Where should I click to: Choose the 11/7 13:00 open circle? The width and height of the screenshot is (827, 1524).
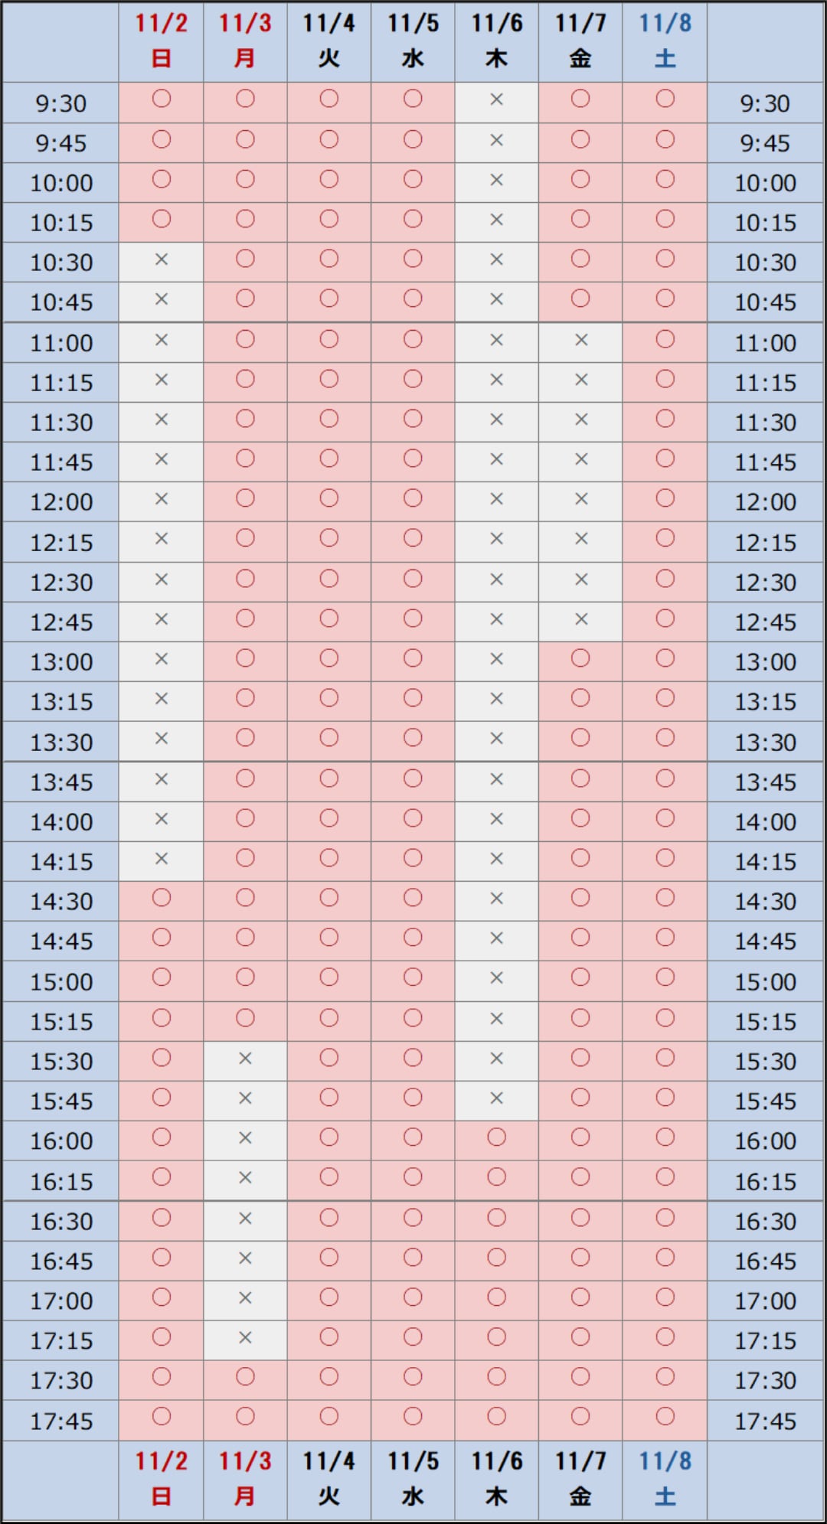click(x=580, y=658)
